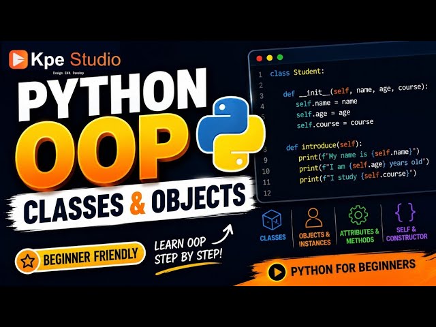
Task: Click line number 9 in the code gutter
Action: (266, 161)
